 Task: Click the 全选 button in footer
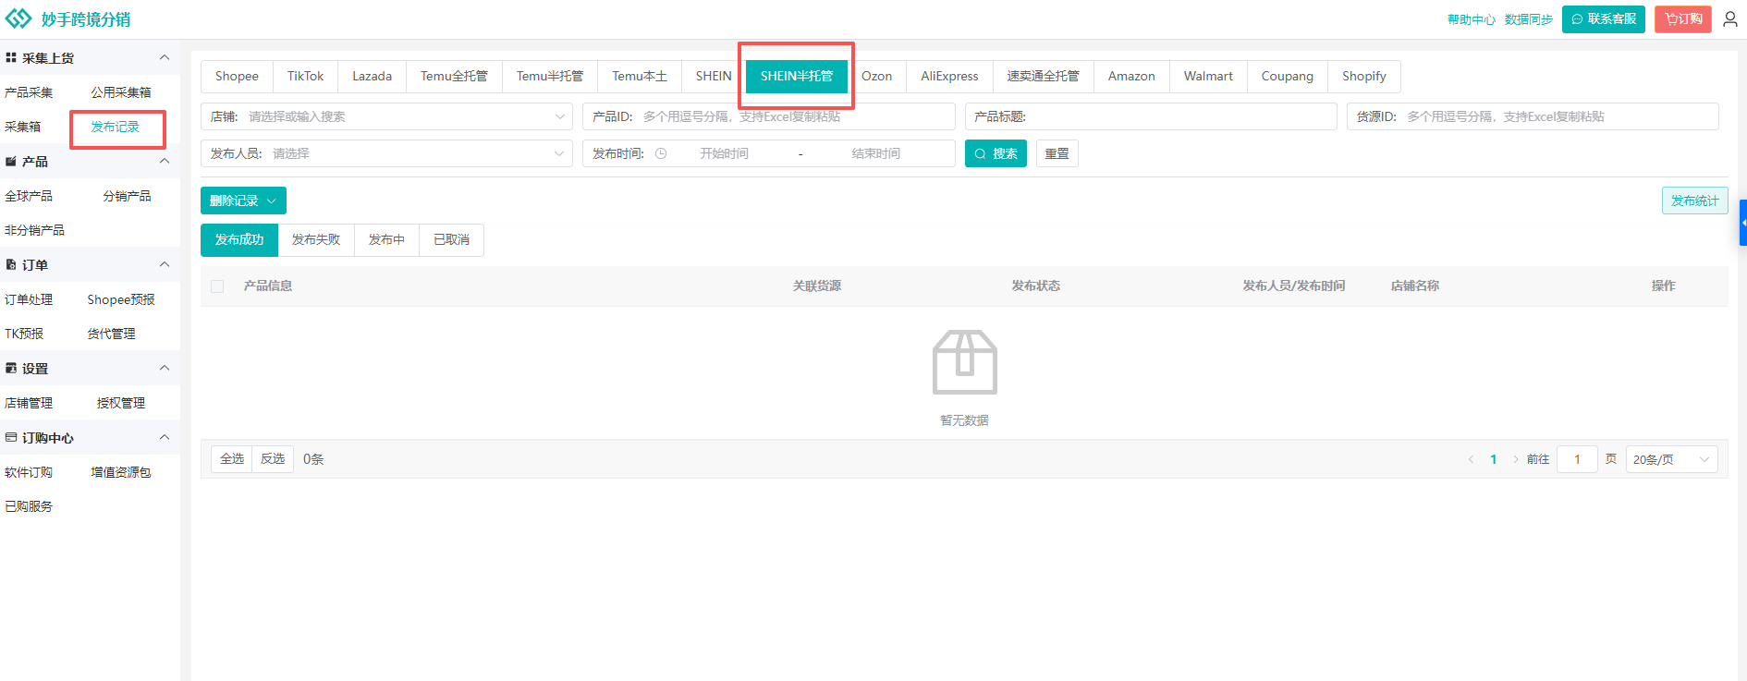[232, 459]
